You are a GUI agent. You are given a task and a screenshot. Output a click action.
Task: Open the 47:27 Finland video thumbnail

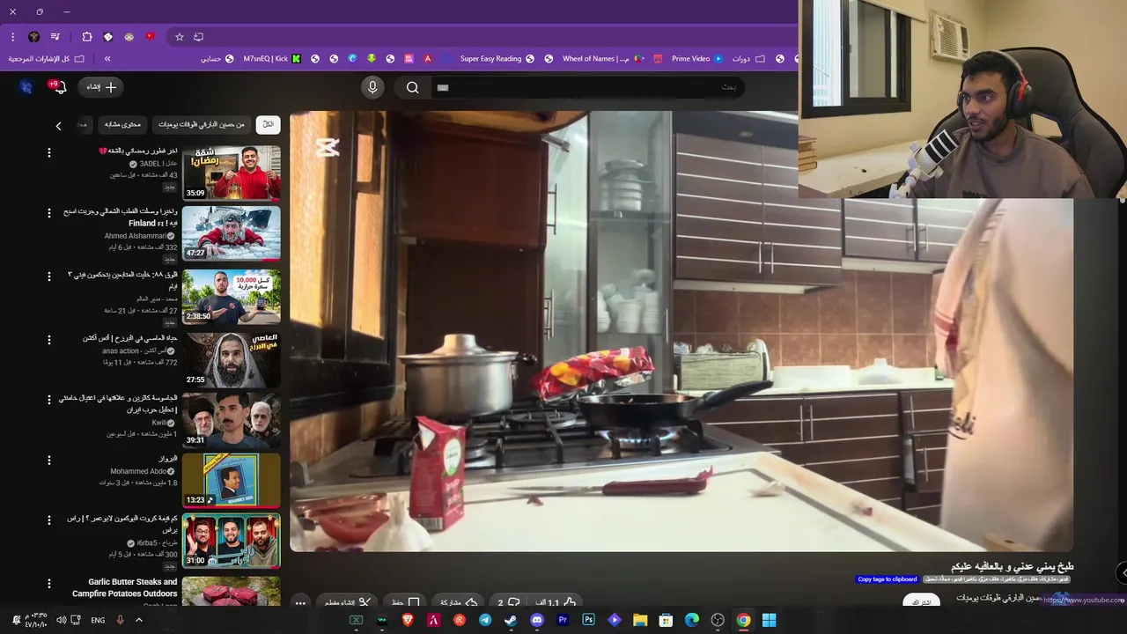click(x=232, y=233)
